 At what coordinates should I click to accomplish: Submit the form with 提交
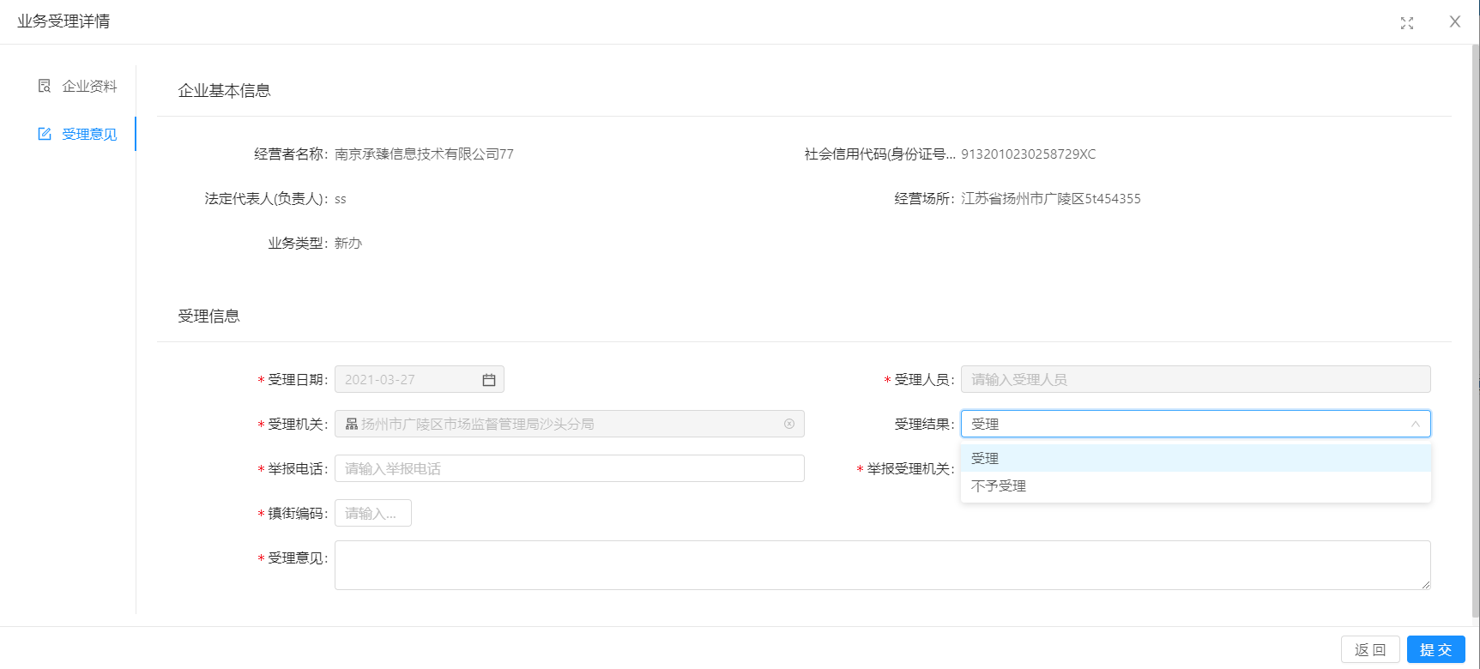click(x=1435, y=649)
